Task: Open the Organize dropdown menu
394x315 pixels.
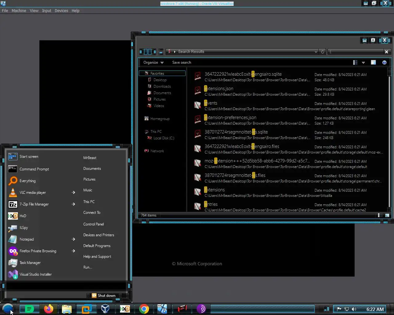Action: [153, 62]
